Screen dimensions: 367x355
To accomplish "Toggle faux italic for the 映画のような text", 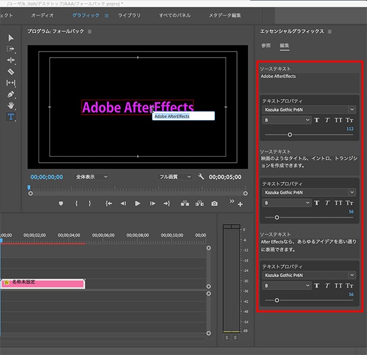I will 327,203.
